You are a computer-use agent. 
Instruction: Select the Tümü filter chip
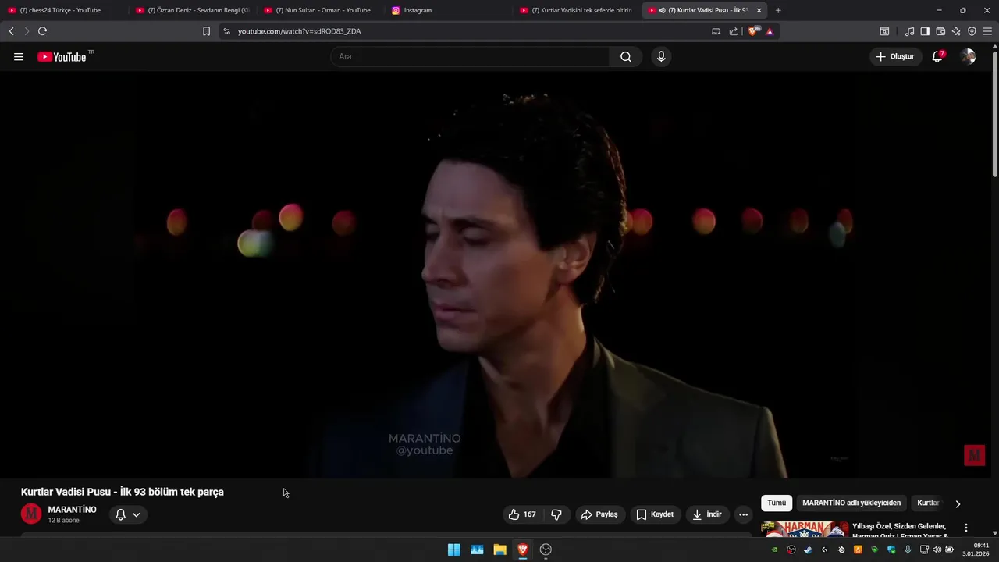point(777,503)
